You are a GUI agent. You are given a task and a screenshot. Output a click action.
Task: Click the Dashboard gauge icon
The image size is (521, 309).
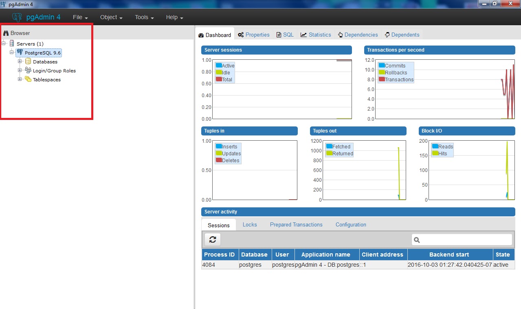tap(201, 35)
